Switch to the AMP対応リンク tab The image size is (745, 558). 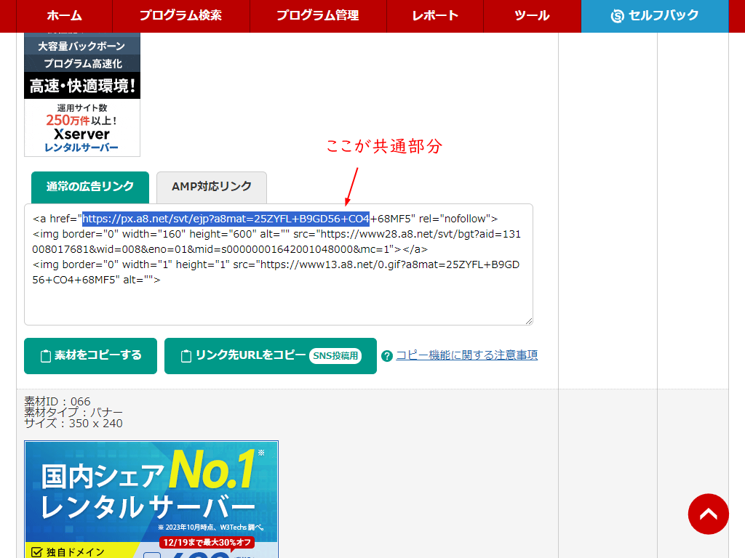[x=211, y=187]
